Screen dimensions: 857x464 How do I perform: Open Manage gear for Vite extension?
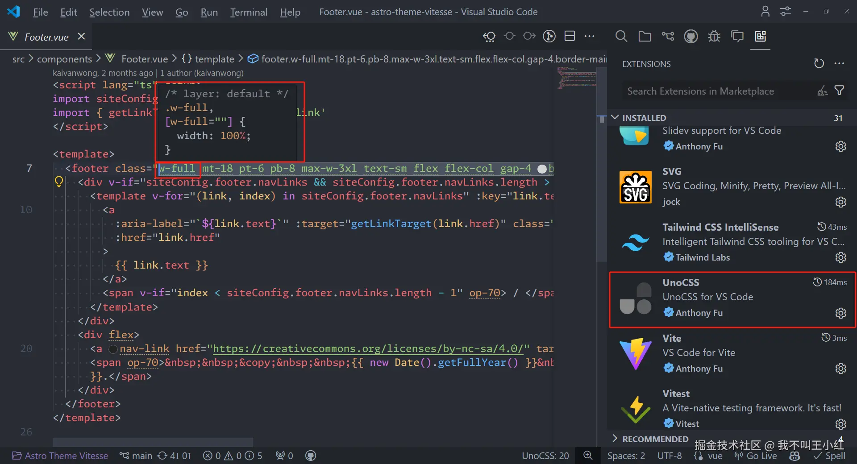[x=840, y=369]
